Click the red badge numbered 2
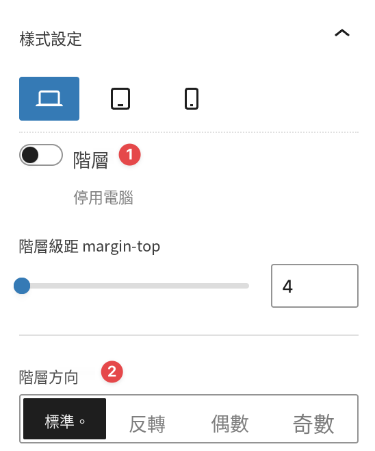375x451 pixels. [112, 372]
